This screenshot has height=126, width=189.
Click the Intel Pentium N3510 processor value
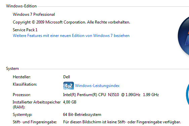click(111, 95)
